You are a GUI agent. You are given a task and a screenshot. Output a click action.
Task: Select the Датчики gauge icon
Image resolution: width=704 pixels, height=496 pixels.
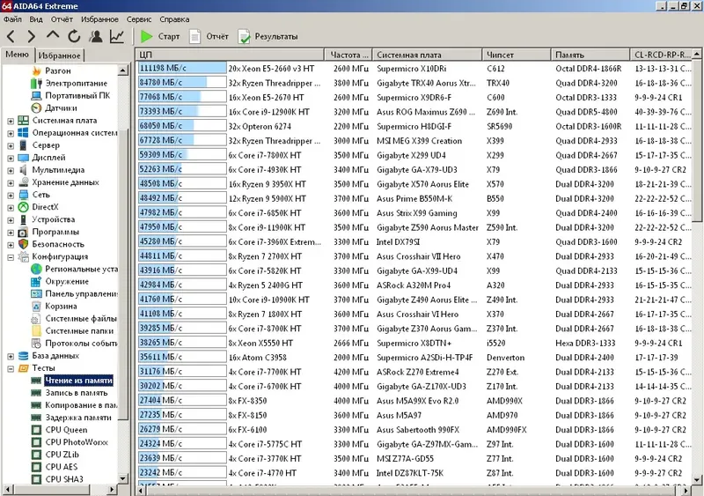click(36, 108)
